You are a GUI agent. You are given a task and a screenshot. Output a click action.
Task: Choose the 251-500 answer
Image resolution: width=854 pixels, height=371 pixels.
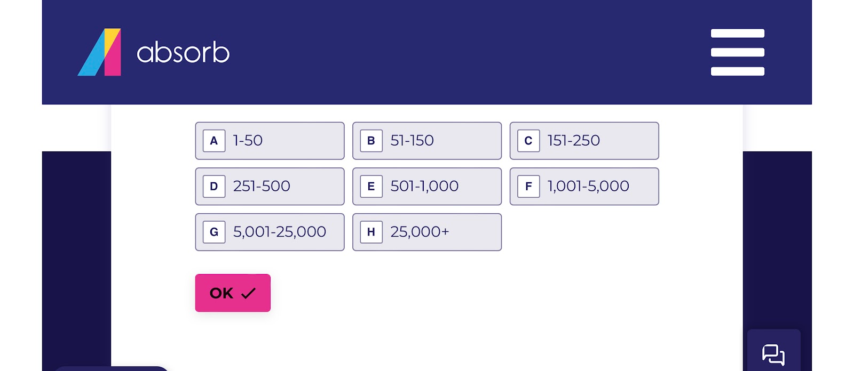tap(270, 186)
